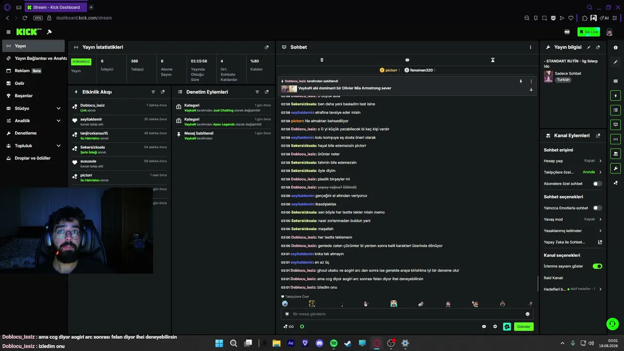Go to Reklam Beta section
The image size is (624, 351).
(x=33, y=71)
